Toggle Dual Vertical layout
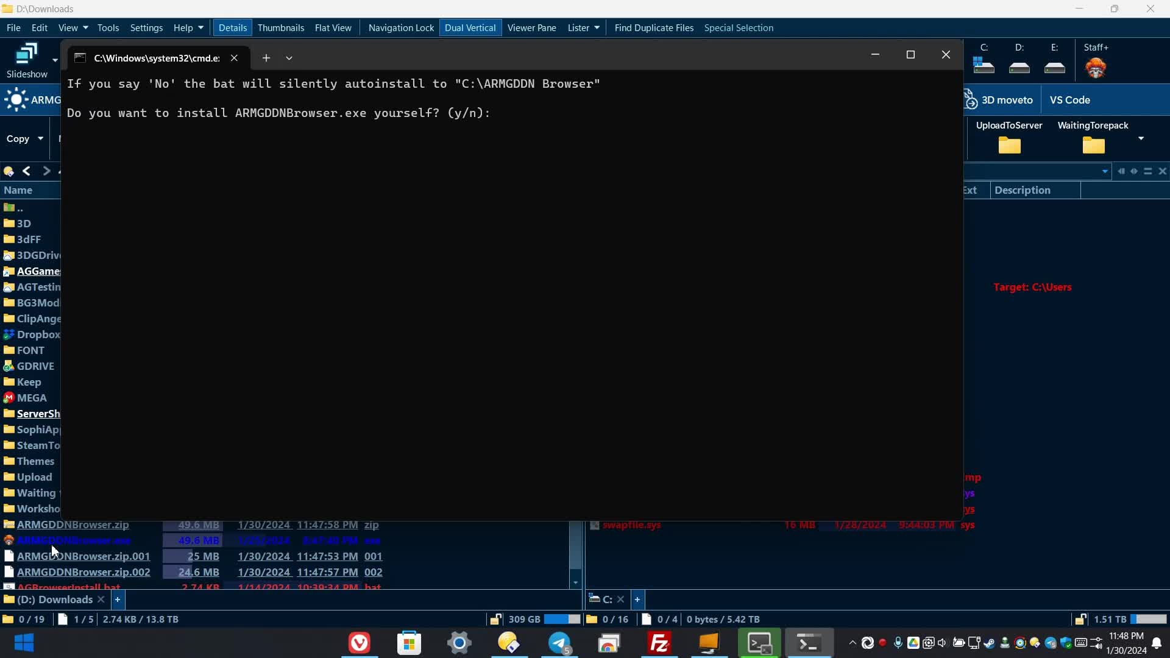This screenshot has width=1170, height=658. [470, 27]
